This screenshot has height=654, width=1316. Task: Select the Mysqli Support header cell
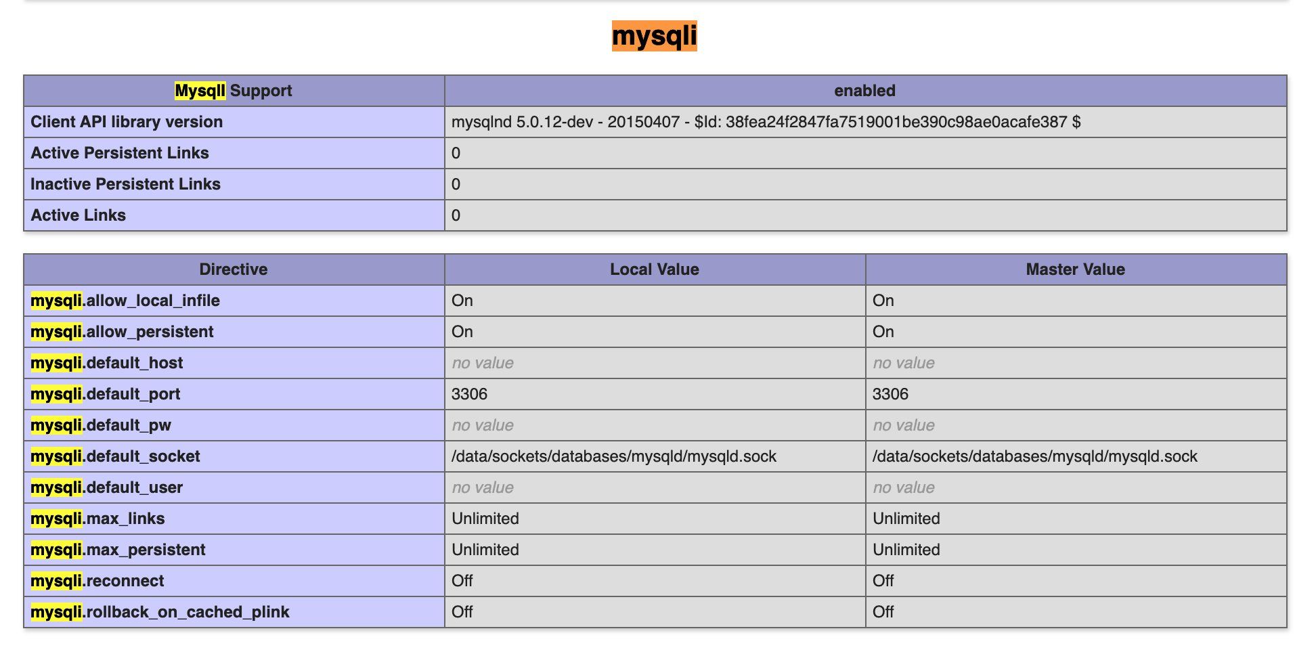pyautogui.click(x=234, y=91)
